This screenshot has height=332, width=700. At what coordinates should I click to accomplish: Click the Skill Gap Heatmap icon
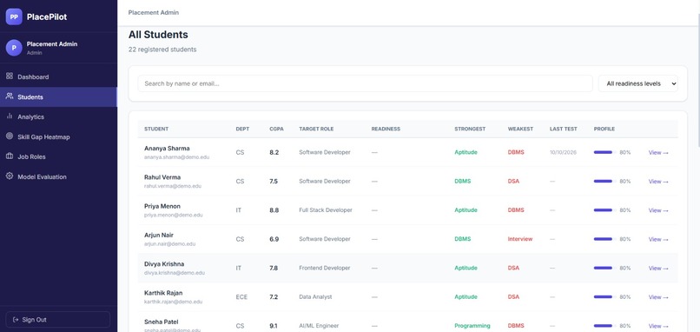[10, 136]
